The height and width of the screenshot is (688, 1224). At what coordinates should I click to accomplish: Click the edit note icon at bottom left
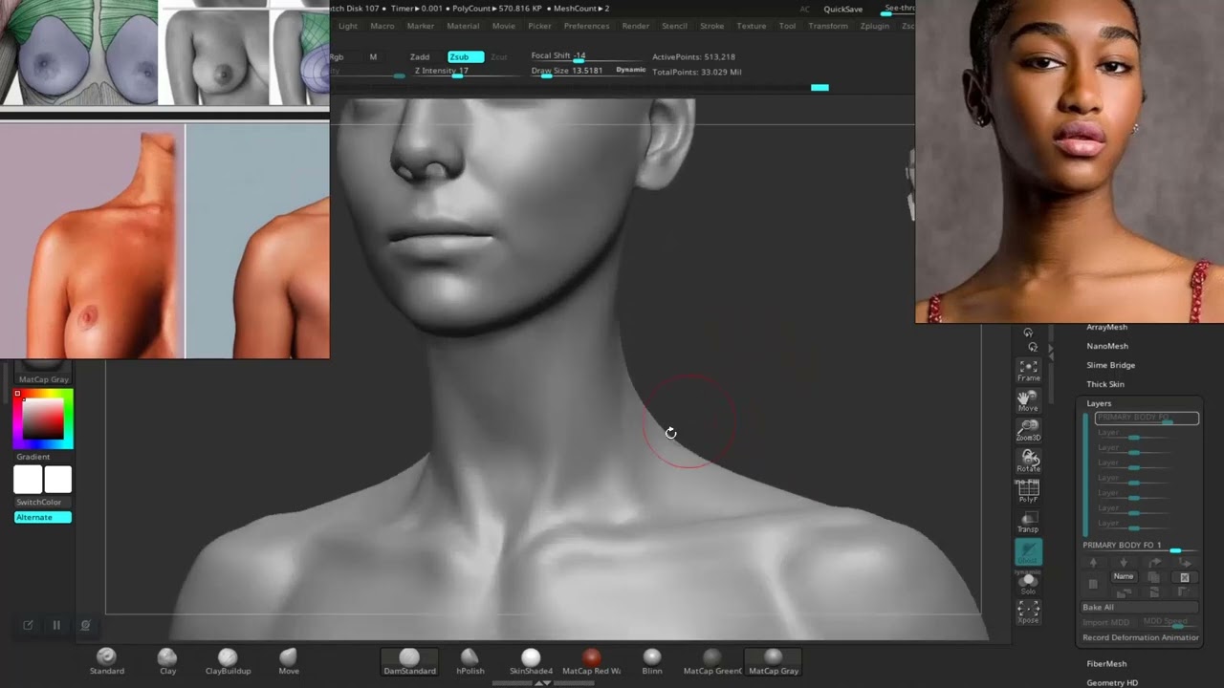pos(28,625)
